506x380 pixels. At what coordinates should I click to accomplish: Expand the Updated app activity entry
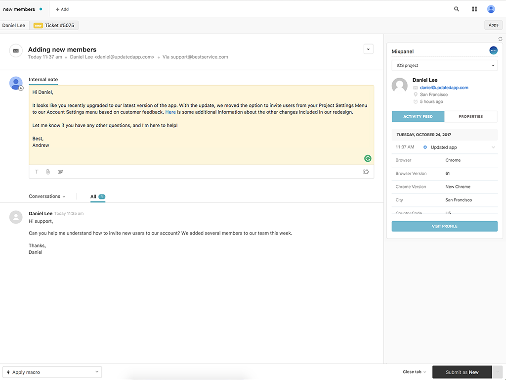click(x=493, y=147)
